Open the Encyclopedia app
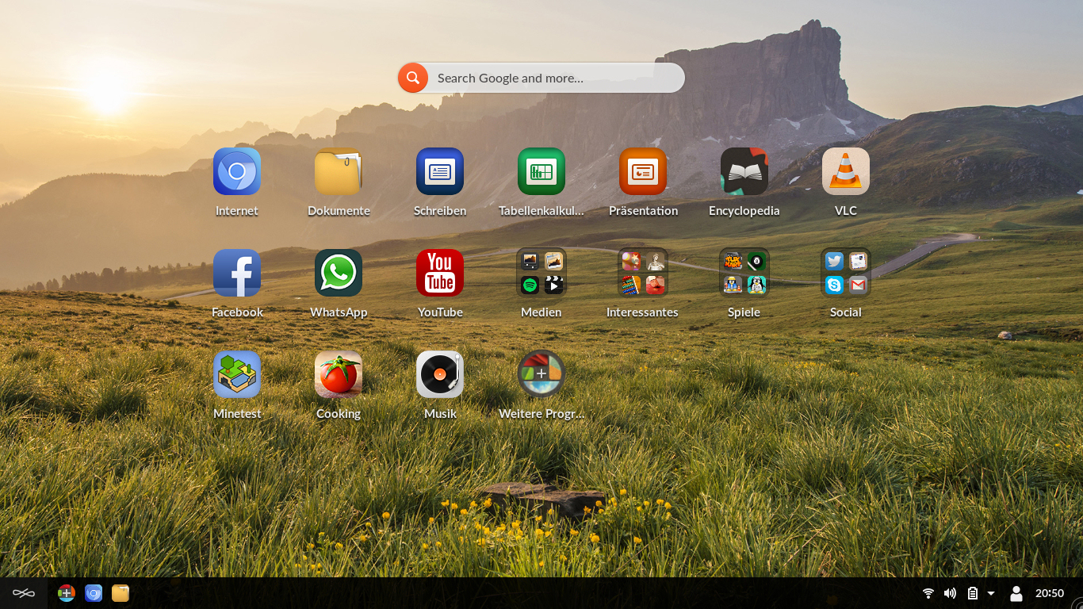 pyautogui.click(x=744, y=171)
